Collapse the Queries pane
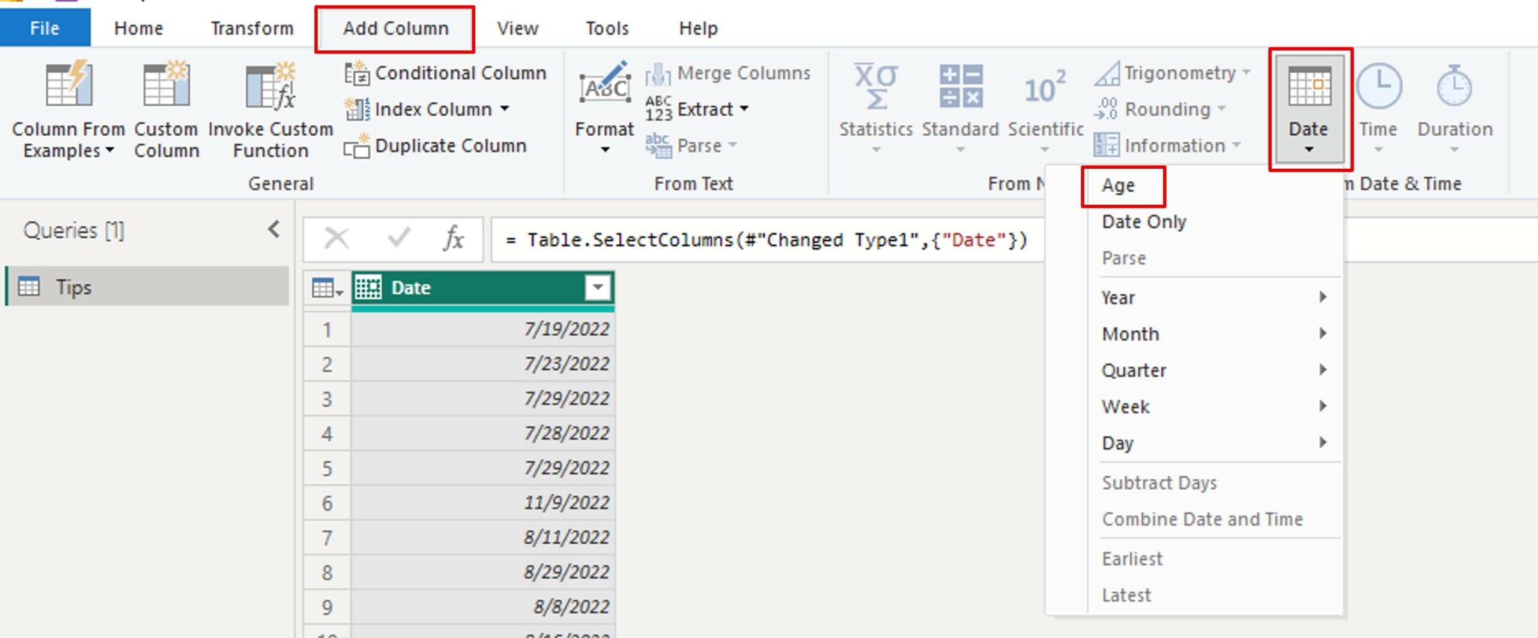 [x=274, y=229]
